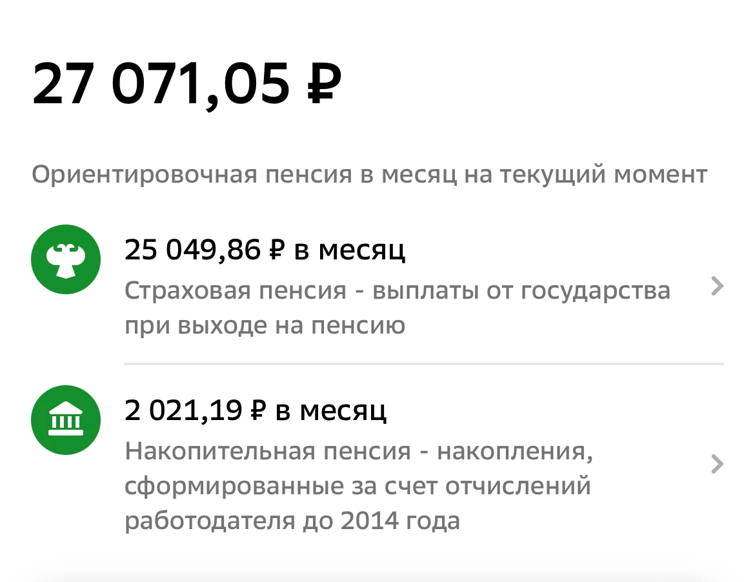This screenshot has width=755, height=582.
Task: Tap the "работодателя до 2014 года" line
Action: tap(292, 520)
